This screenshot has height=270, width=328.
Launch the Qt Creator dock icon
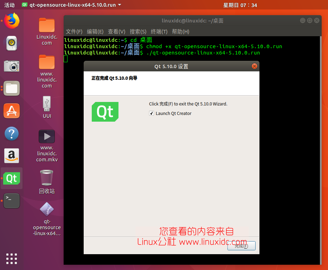pos(12,178)
